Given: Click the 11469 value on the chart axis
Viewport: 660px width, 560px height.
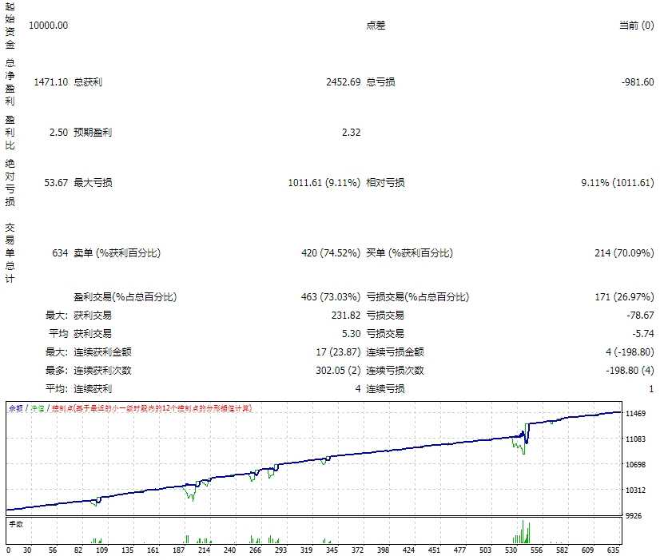Looking at the screenshot, I should click(638, 414).
